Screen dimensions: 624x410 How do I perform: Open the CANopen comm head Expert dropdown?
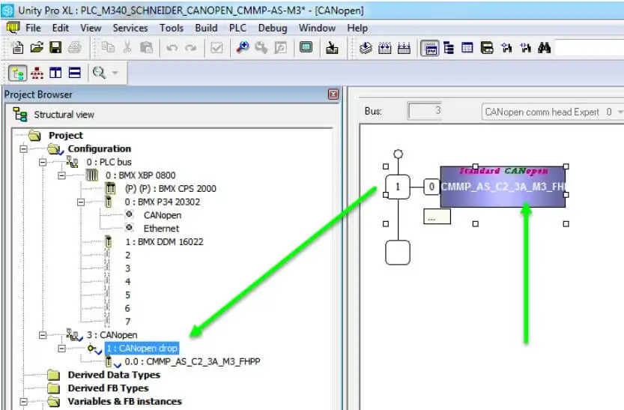point(620,112)
